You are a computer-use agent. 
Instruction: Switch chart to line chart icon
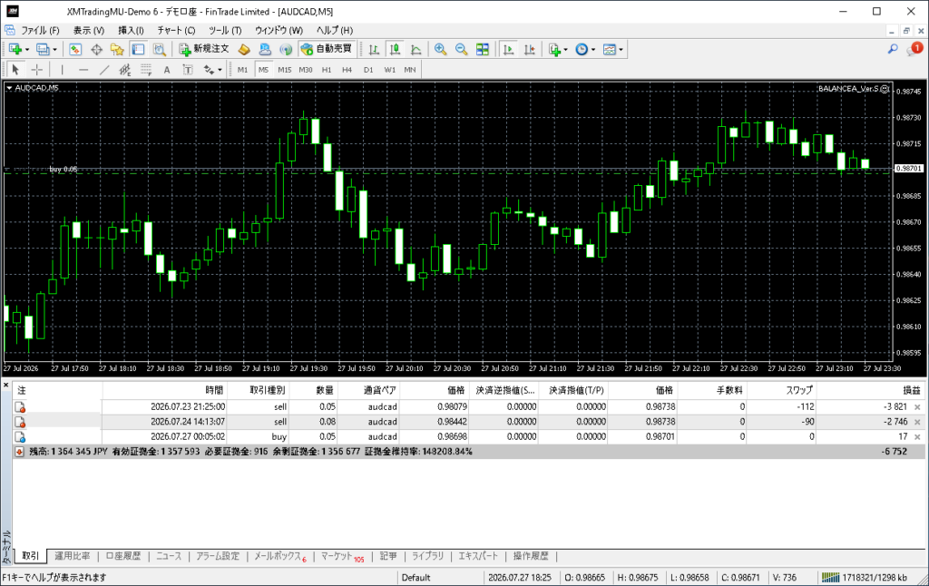coord(416,49)
